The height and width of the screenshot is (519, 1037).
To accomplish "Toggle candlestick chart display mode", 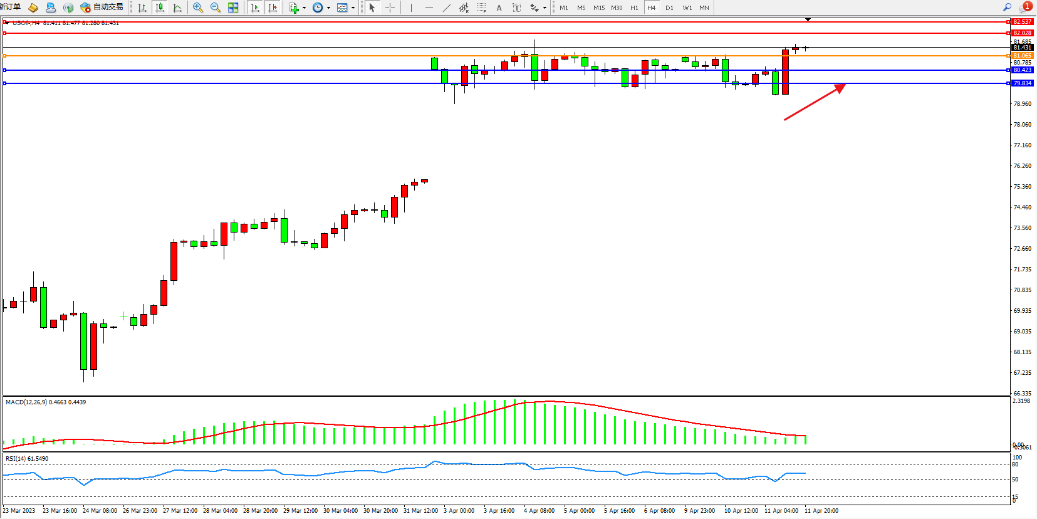I will tap(160, 8).
